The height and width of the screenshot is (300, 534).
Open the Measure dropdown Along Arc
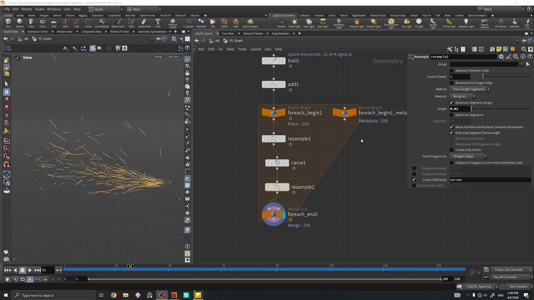pos(463,96)
